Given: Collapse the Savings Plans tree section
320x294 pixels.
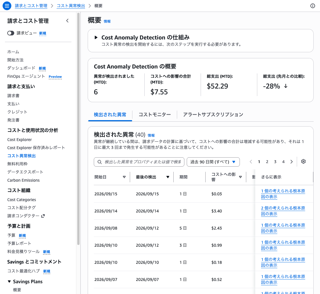Looking at the screenshot, I should point(9,282).
